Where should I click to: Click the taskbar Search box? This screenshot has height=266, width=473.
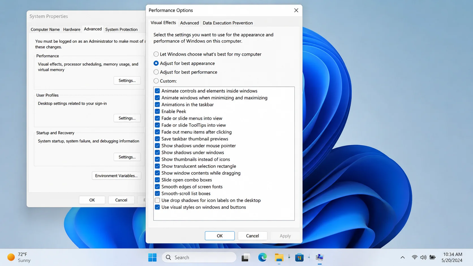click(x=199, y=257)
